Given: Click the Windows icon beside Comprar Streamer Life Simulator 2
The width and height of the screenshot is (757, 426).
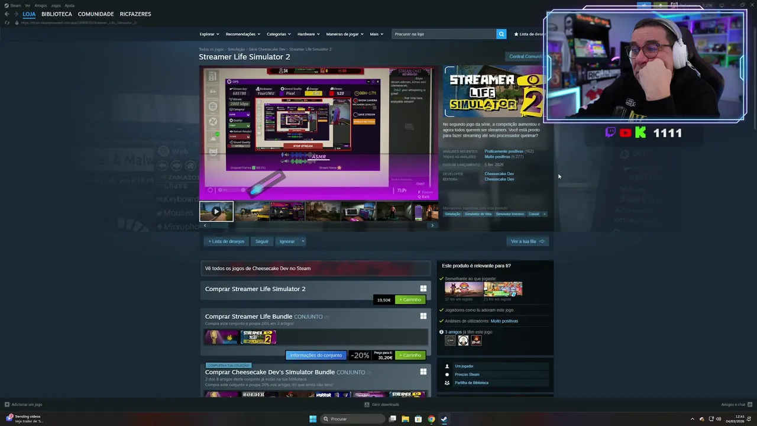Looking at the screenshot, I should 423,289.
